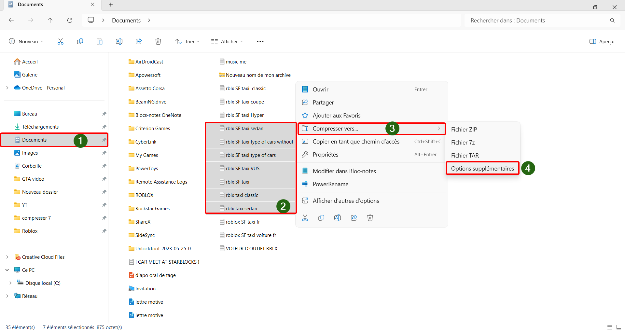
Task: Select the Nouveau nom de mon archive file
Action: [x=255, y=75]
